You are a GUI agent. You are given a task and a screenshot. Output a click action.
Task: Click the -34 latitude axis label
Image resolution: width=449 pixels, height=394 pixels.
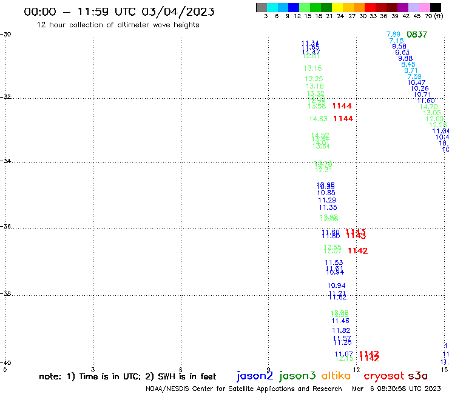pos(5,161)
